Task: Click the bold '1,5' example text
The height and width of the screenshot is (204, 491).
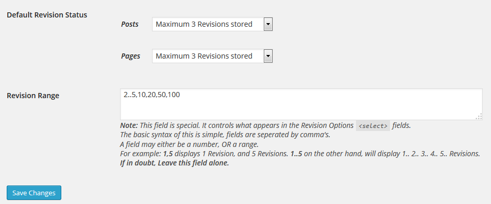Action: [x=168, y=154]
